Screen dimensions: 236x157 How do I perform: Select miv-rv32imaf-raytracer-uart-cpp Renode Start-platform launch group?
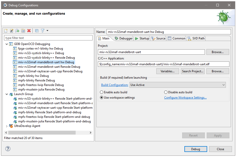pos(55,108)
